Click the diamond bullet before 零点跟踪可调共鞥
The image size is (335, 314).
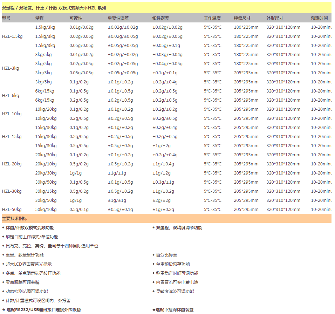4,282
